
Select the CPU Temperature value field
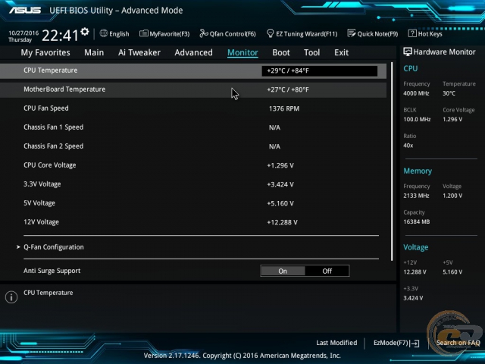tap(320, 71)
